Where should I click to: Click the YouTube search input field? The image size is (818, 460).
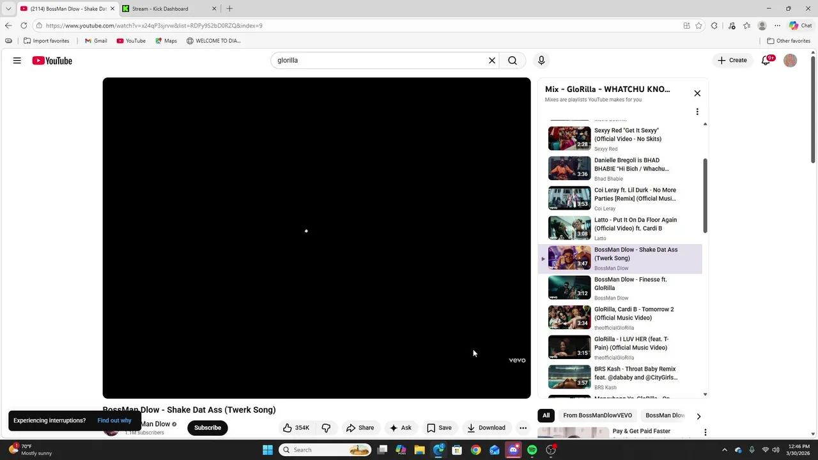[380, 61]
